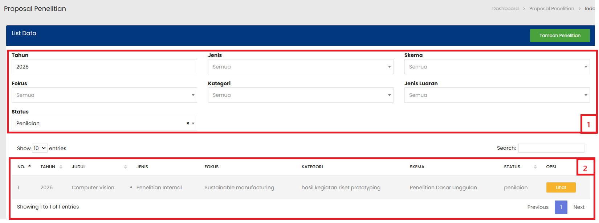Open the Skema filter dropdown
This screenshot has width=599, height=223.
497,67
